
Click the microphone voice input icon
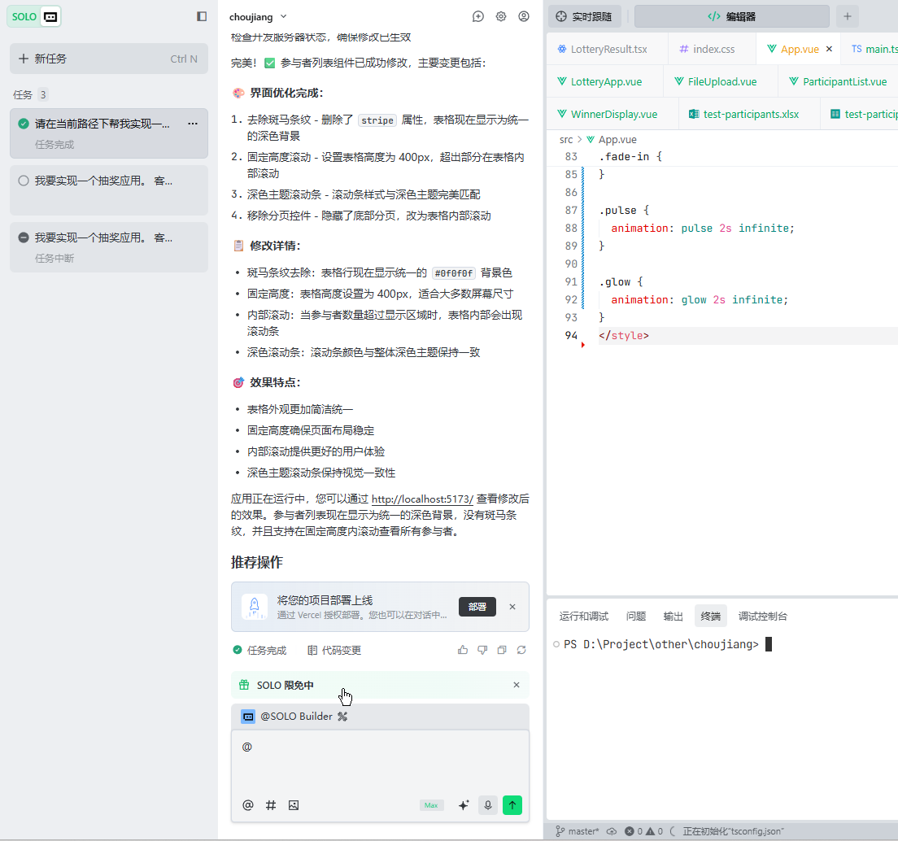[488, 805]
